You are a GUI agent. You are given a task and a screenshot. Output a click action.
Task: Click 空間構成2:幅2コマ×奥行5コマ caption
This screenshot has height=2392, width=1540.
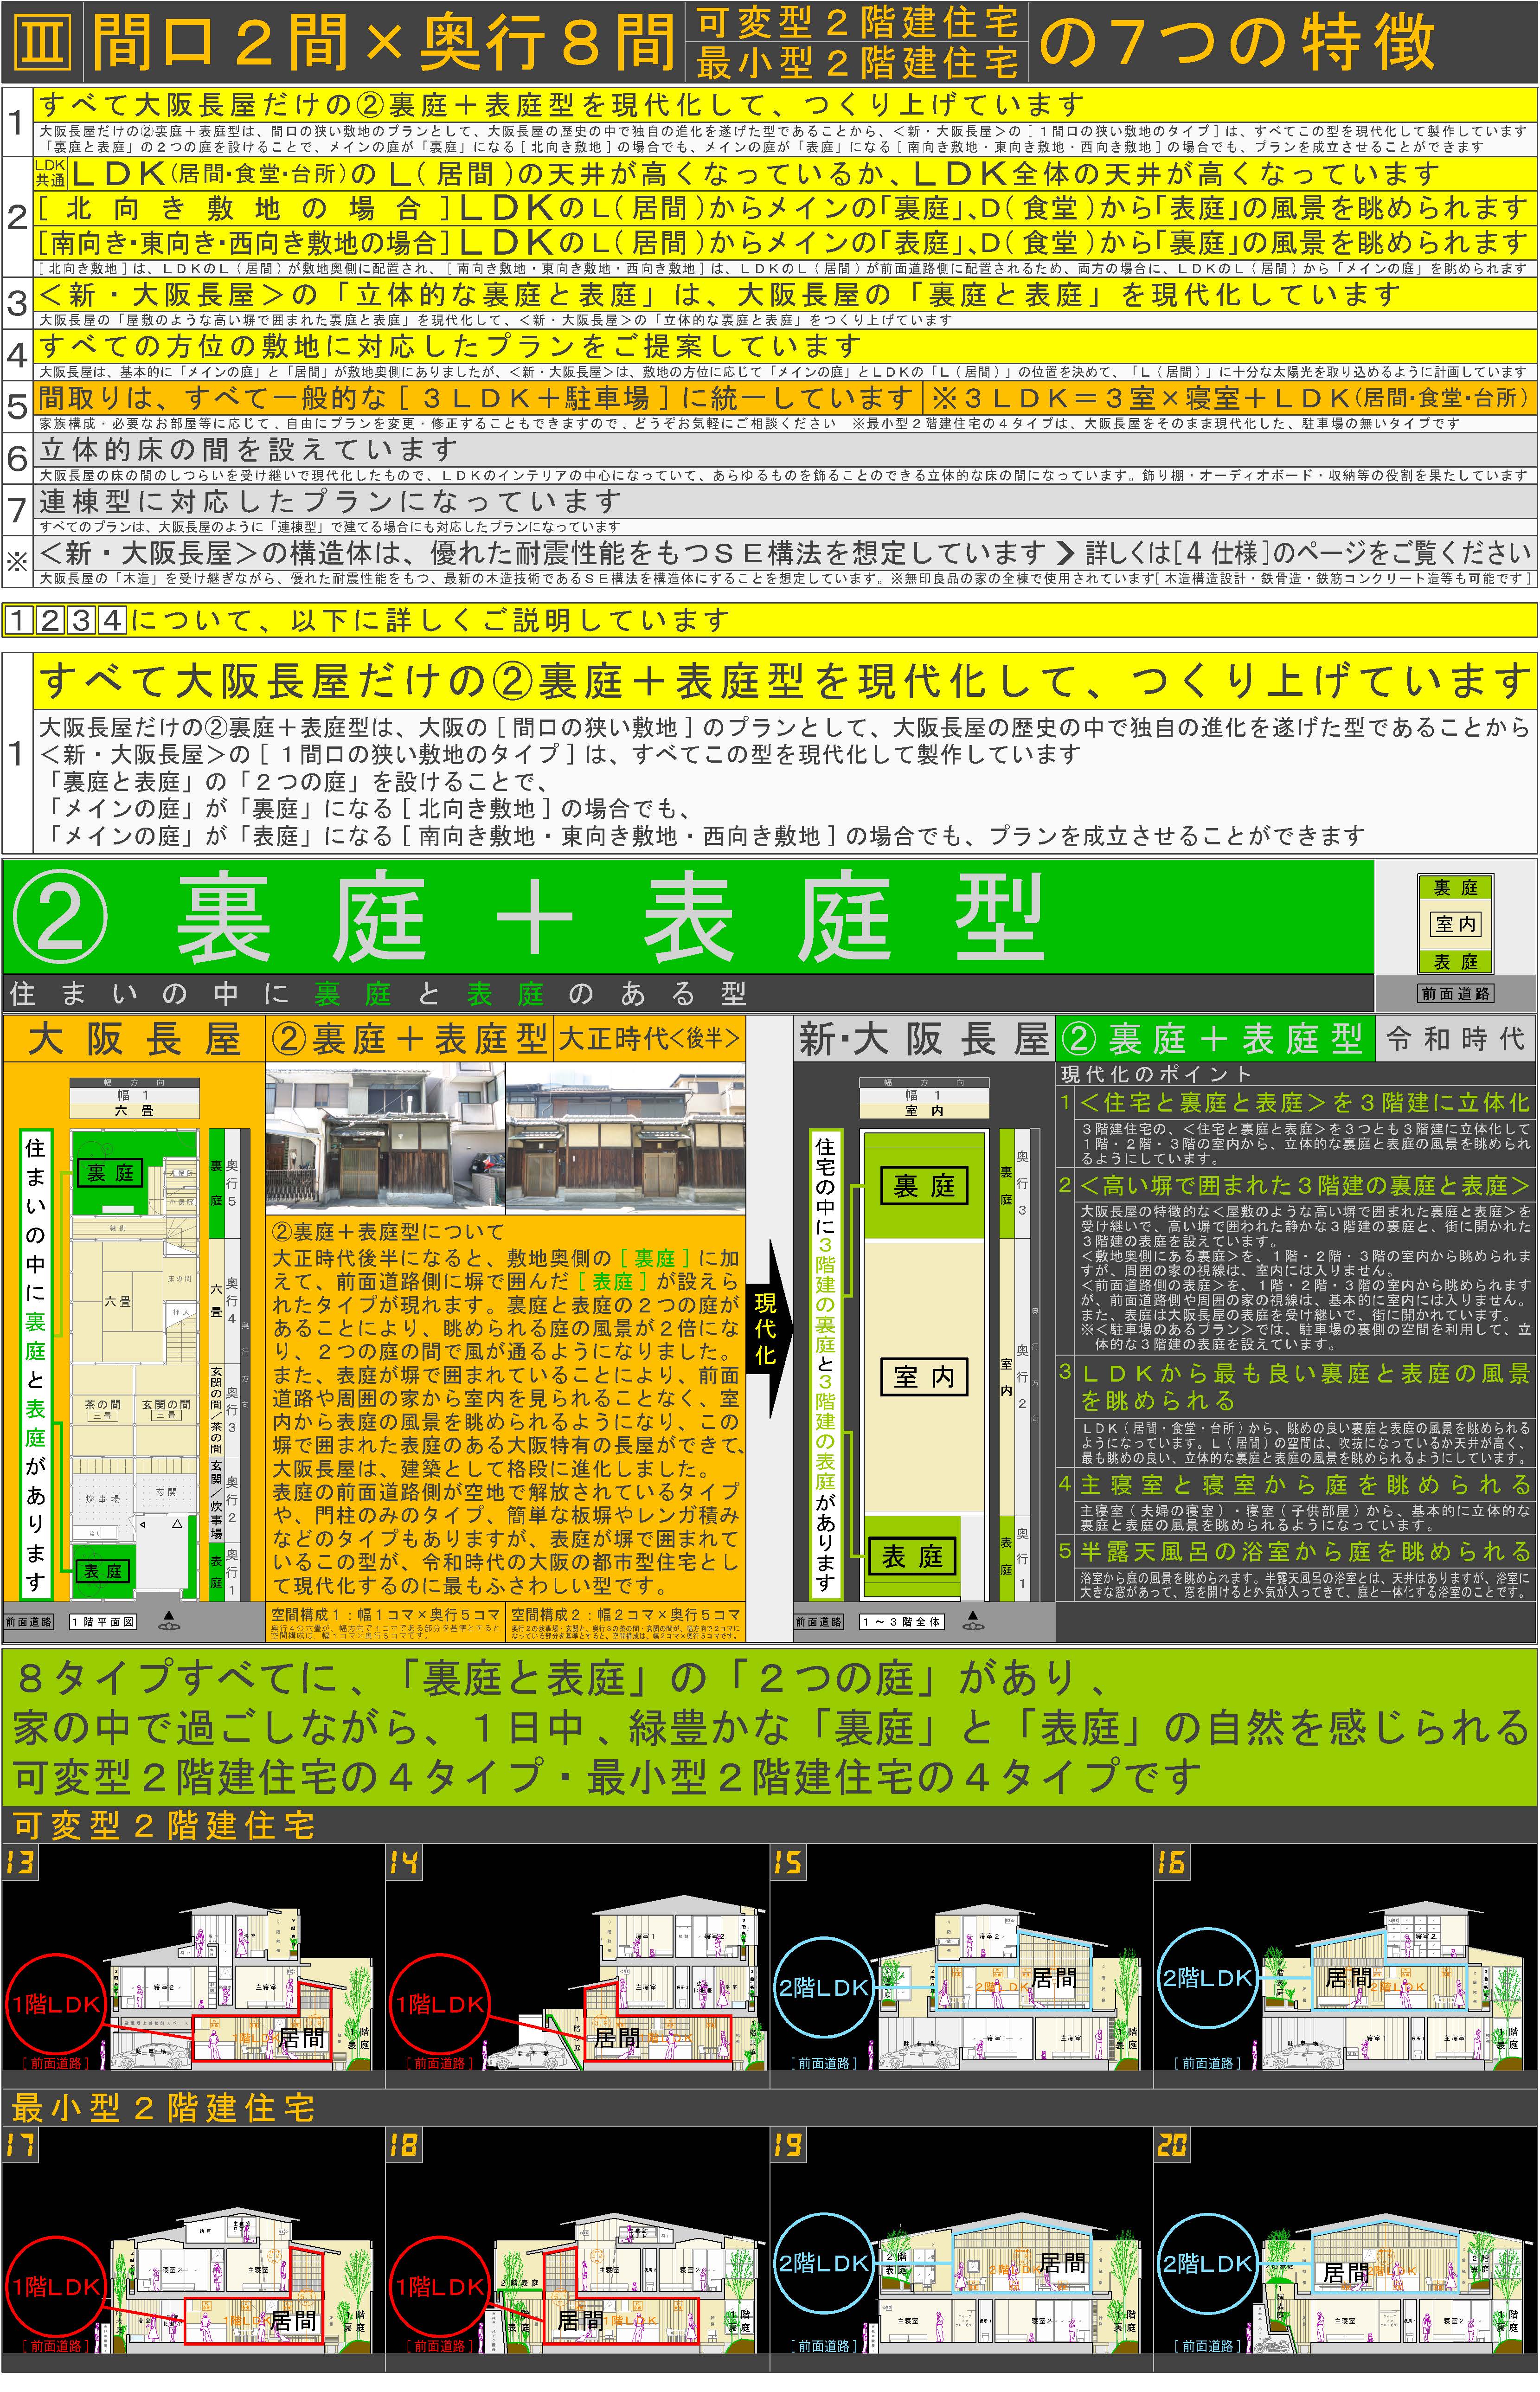point(626,1614)
